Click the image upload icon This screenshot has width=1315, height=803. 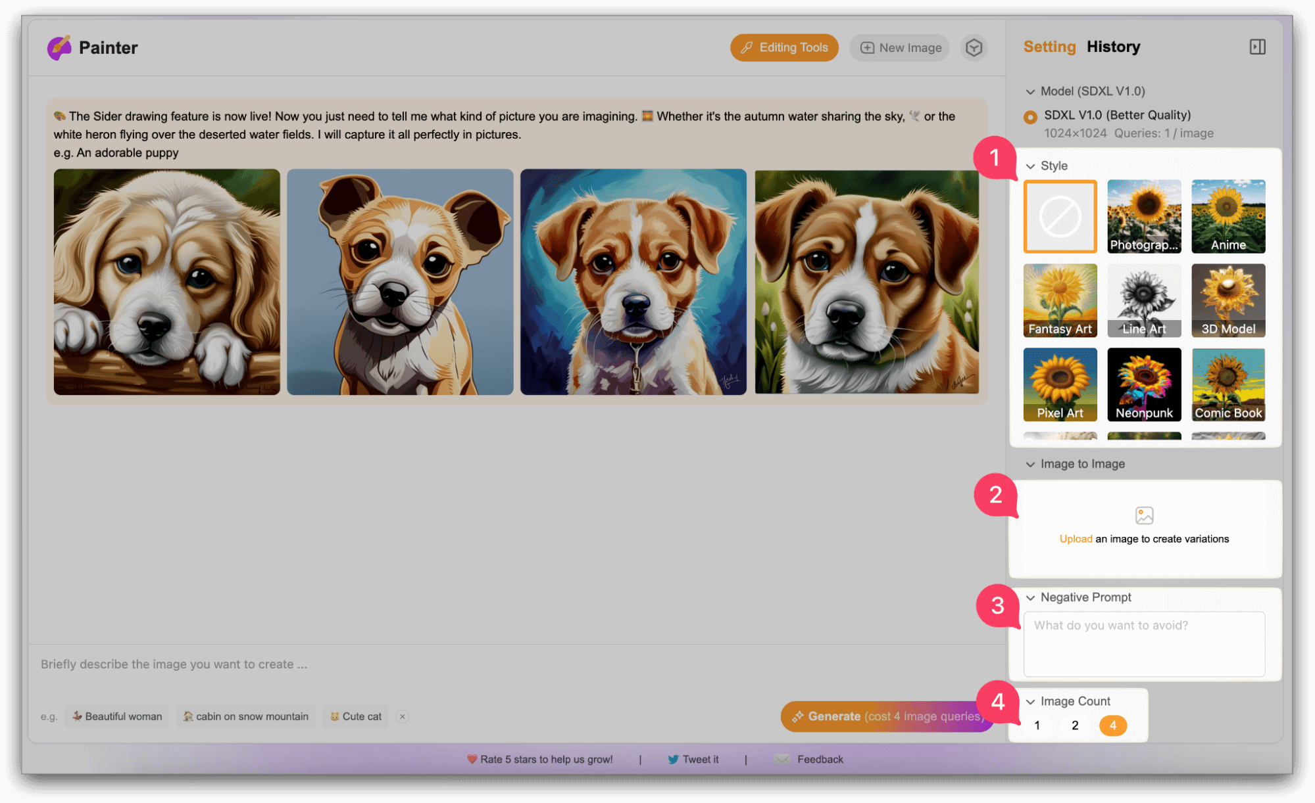(1144, 515)
